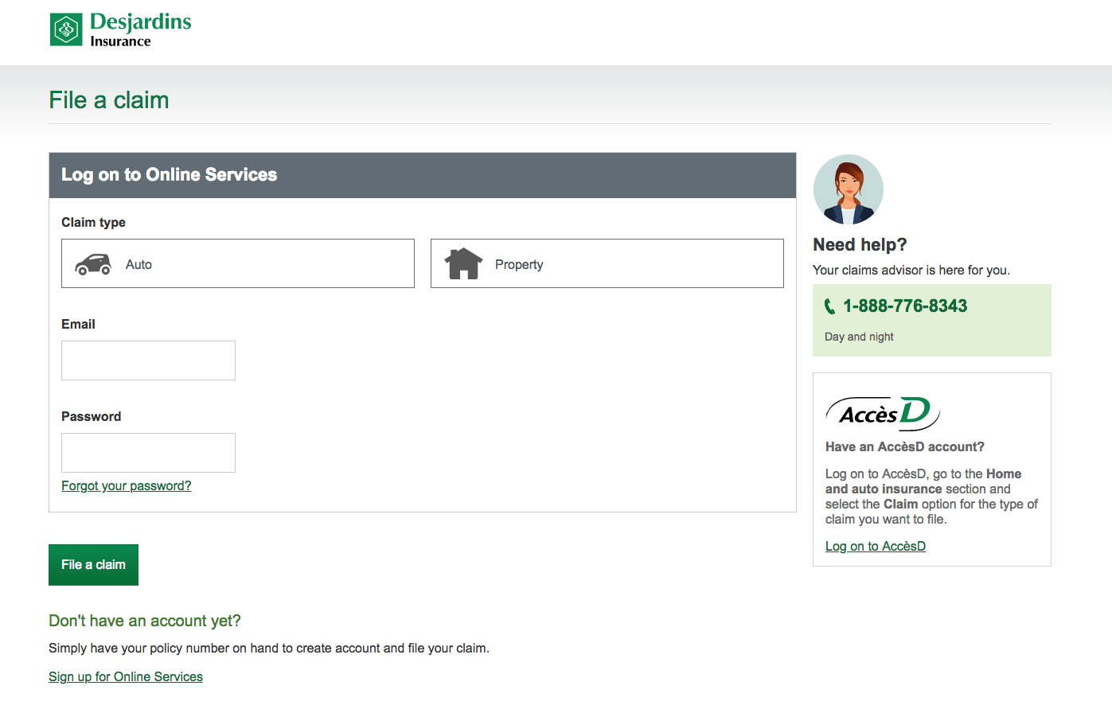Viewport: 1112px width, 713px height.
Task: Click the Have an AccèsD account? text
Action: (905, 447)
